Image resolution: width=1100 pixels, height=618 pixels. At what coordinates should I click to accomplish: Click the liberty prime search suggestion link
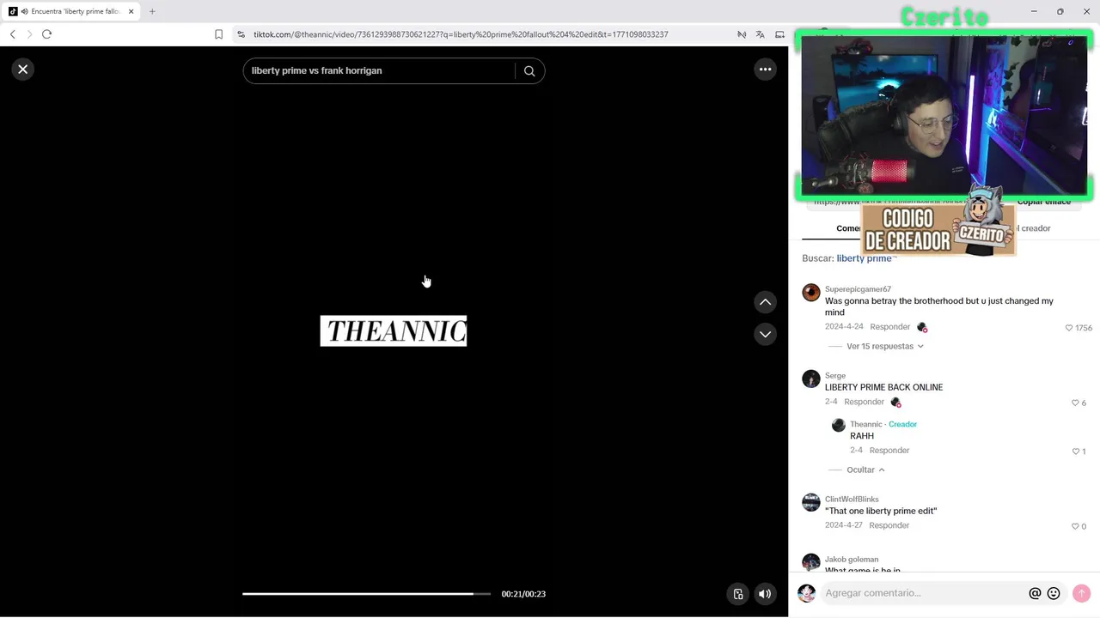864,258
